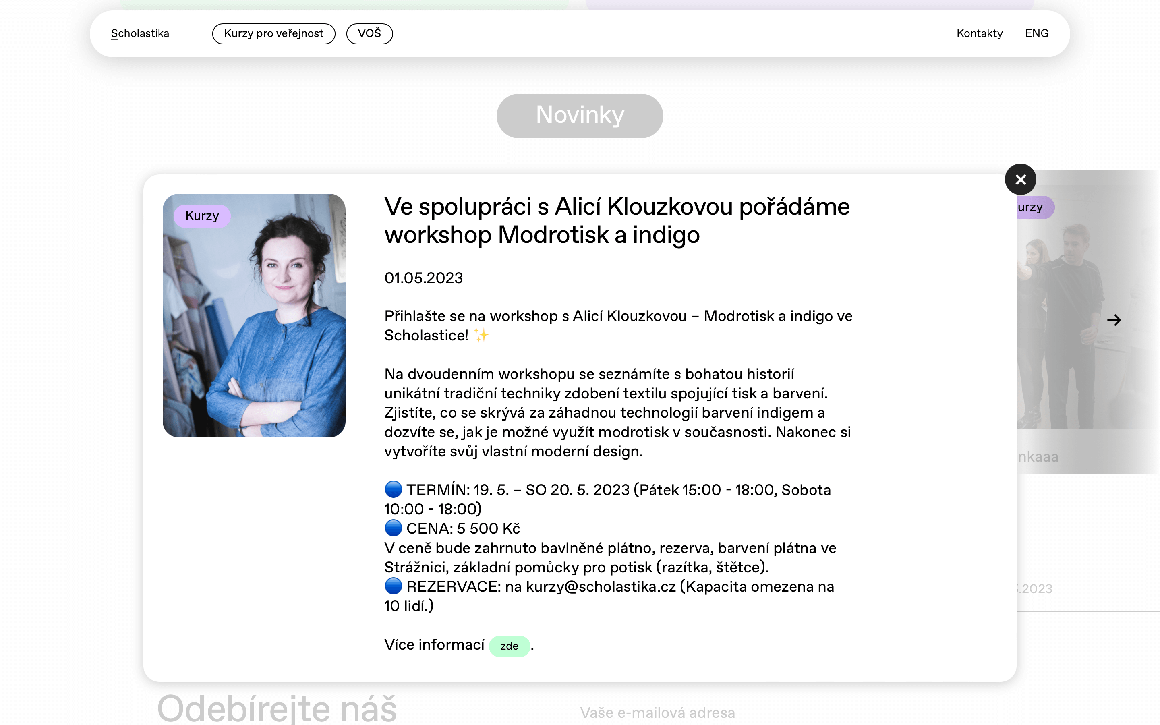Click the next arrow in news carousel

1114,320
